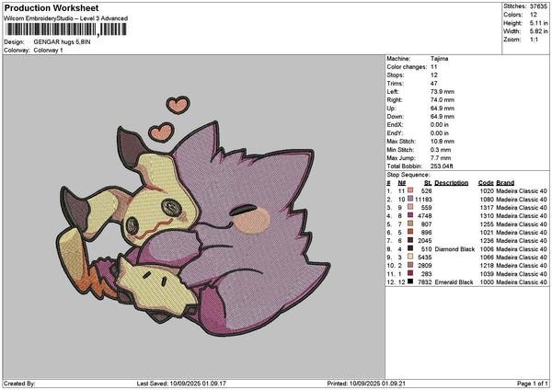The height and width of the screenshot is (390, 552).
Task: Click the brownish swatch for code 1218
Action: tap(410, 265)
